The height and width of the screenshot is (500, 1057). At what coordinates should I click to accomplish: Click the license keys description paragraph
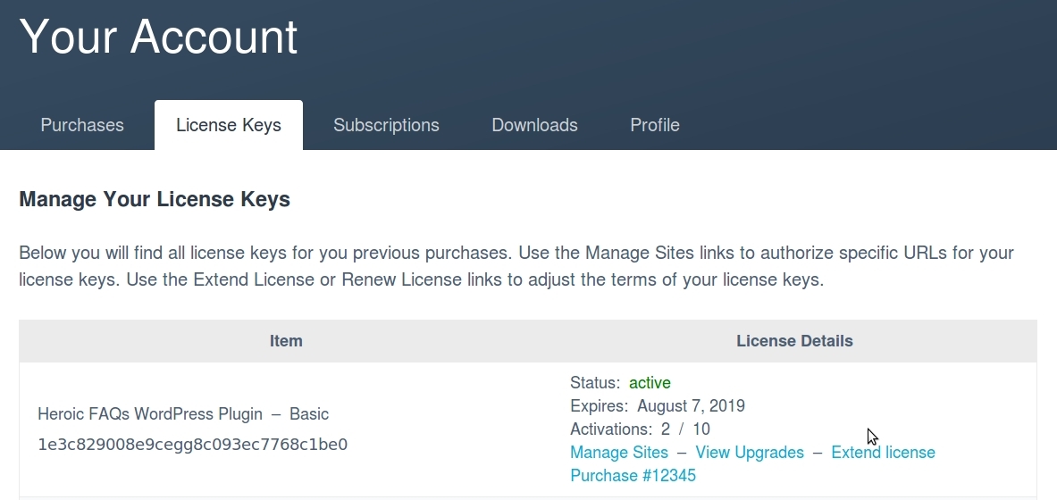click(x=516, y=266)
